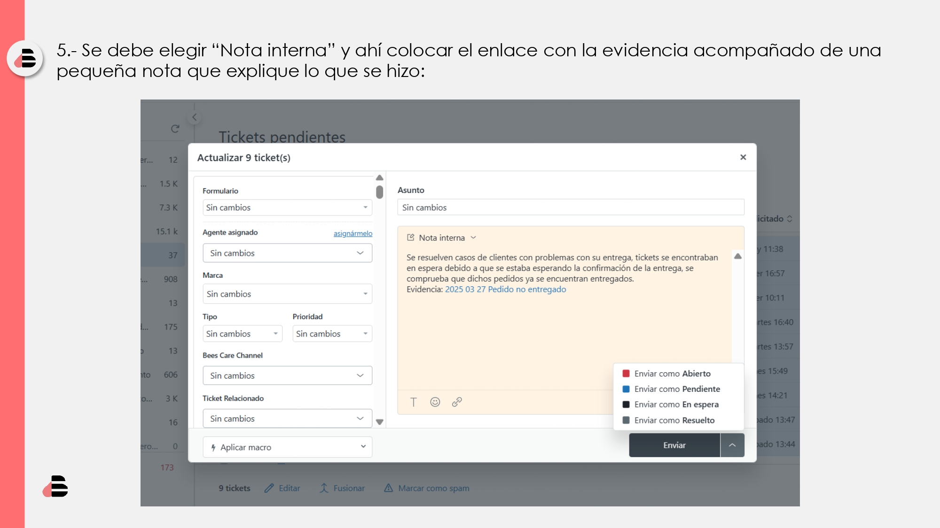Click the Enviar button
Viewport: 940px width, 528px height.
pos(674,445)
